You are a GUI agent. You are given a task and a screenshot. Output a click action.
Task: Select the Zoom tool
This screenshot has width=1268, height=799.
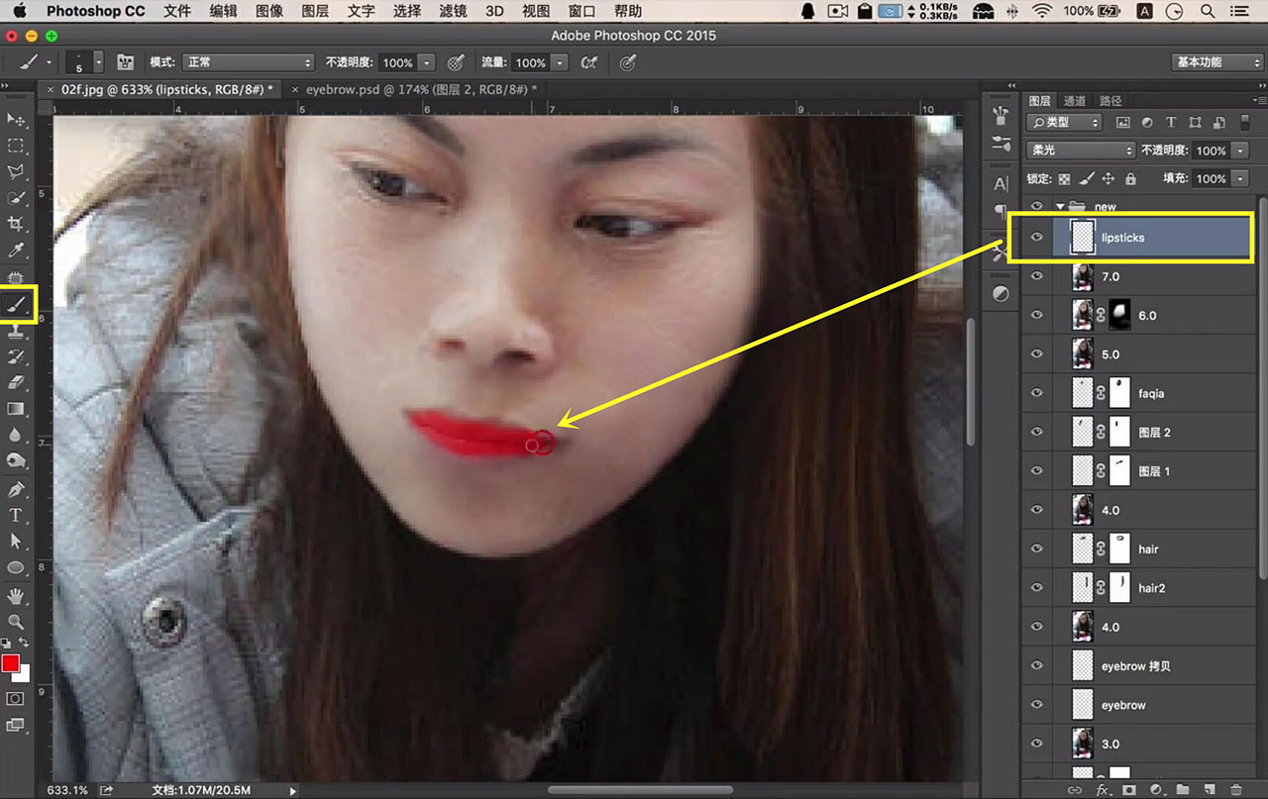tap(17, 622)
